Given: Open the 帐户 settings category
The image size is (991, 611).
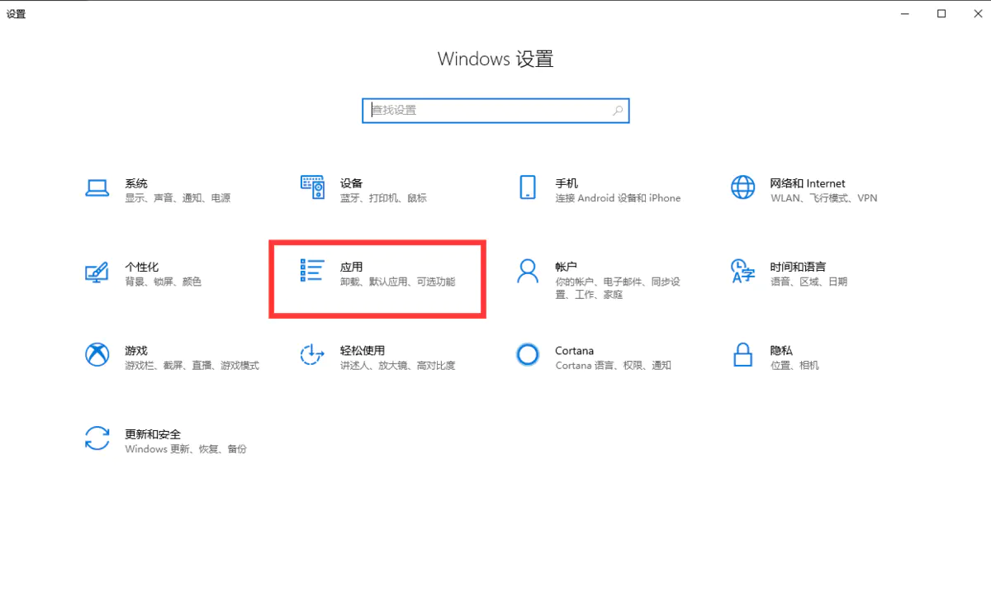Looking at the screenshot, I should pos(566,267).
